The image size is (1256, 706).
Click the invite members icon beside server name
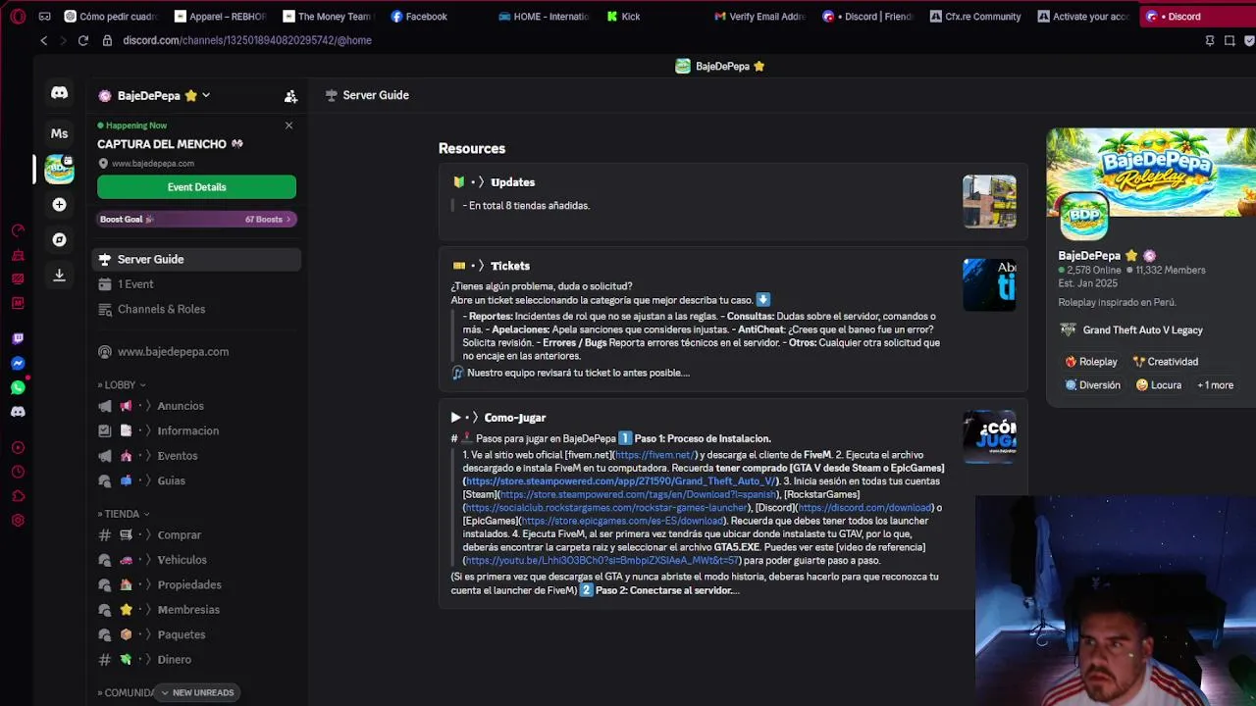(x=290, y=96)
